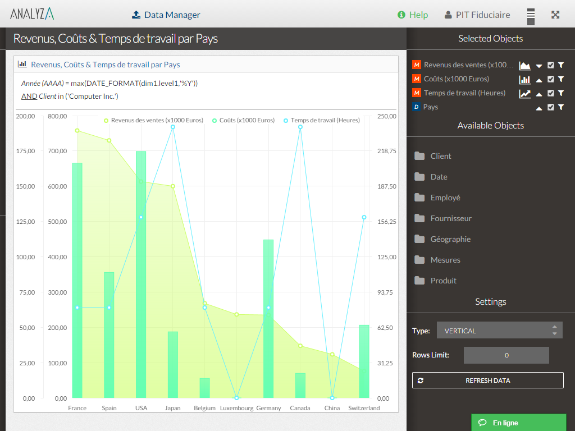Screen dimensions: 575x431
Task: Open the hamburger menu in the header
Action: [x=531, y=15]
